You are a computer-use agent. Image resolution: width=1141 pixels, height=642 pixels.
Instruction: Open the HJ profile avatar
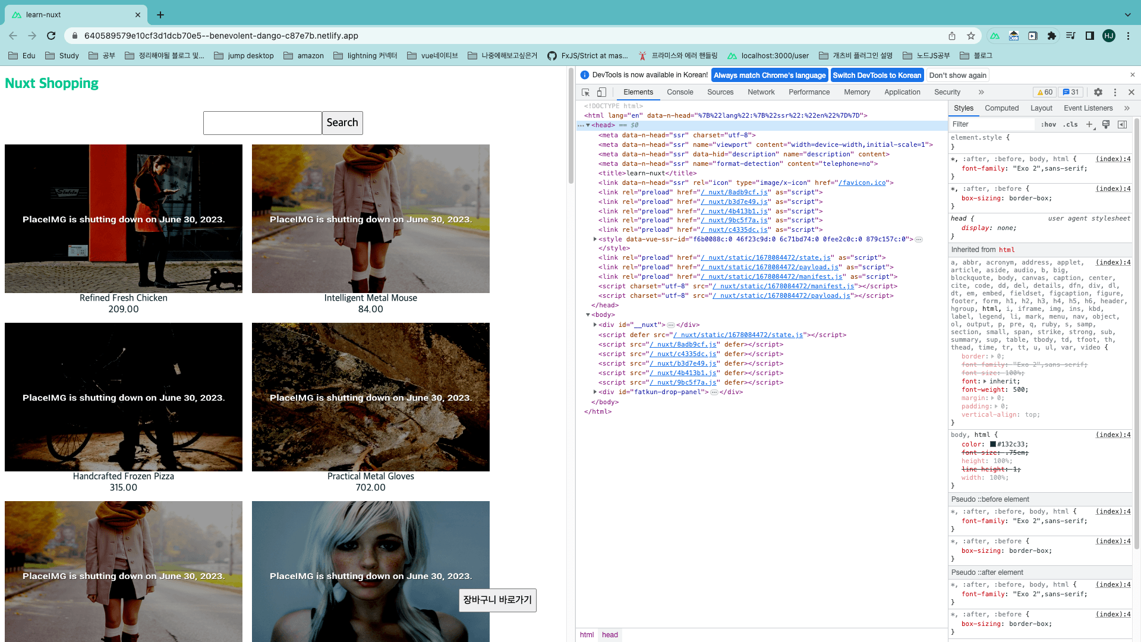(1109, 36)
